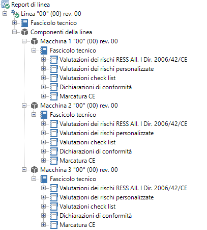Collapse the Componenti della linea node
The height and width of the screenshot is (230, 207).
[15, 32]
